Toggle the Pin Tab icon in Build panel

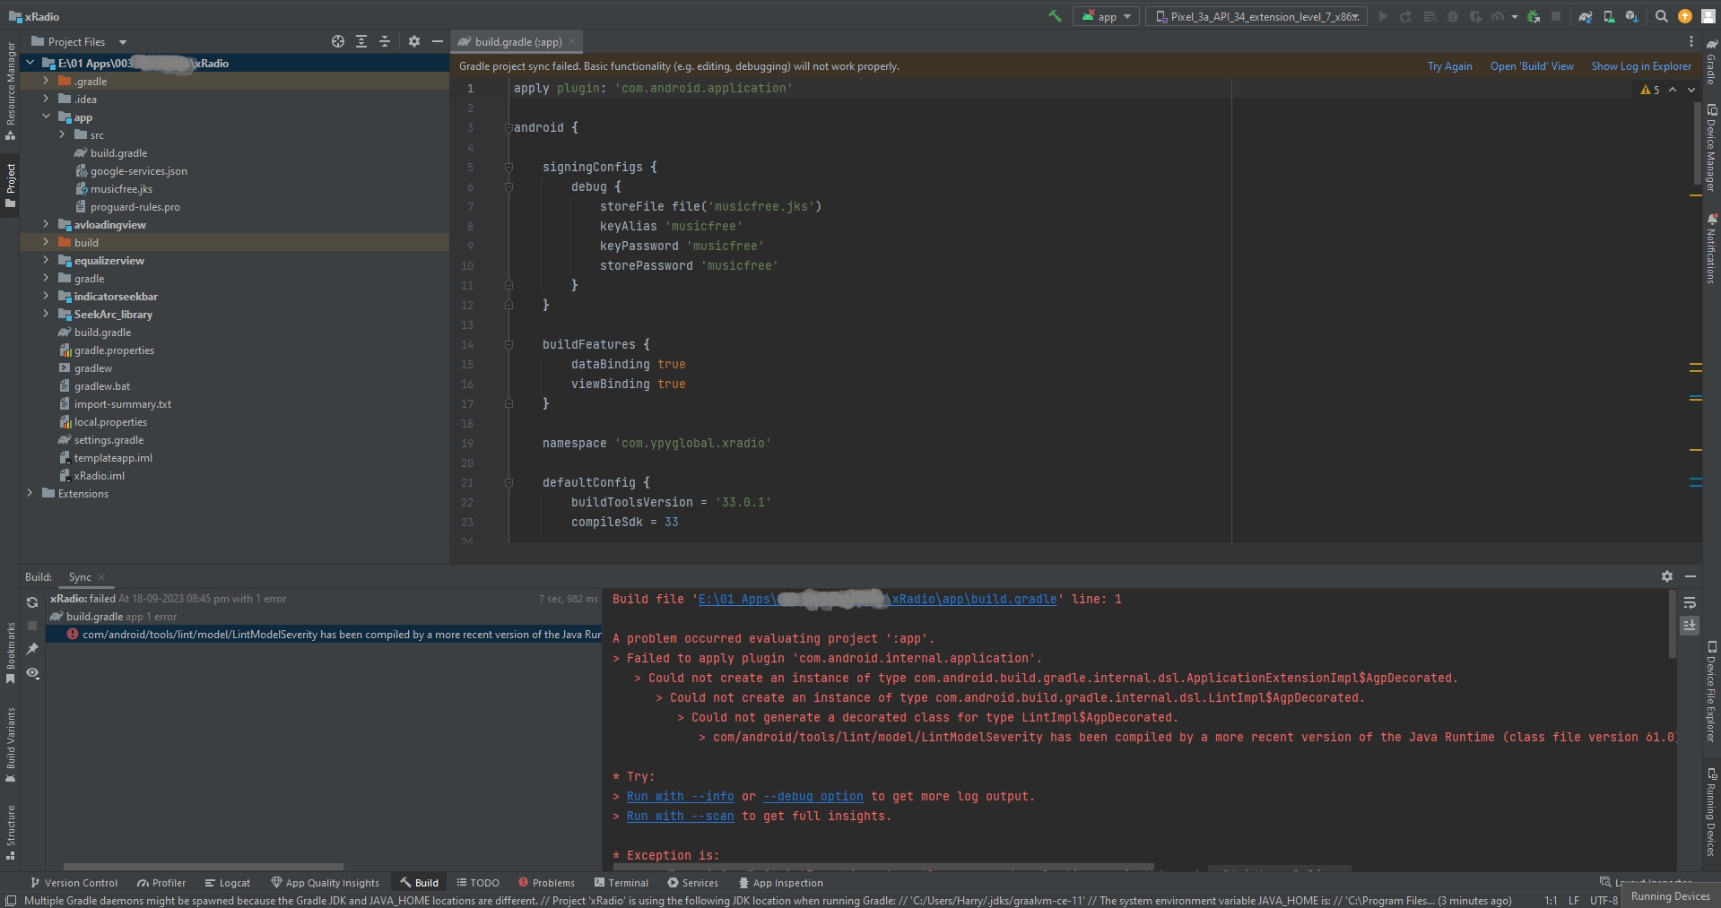tap(32, 649)
